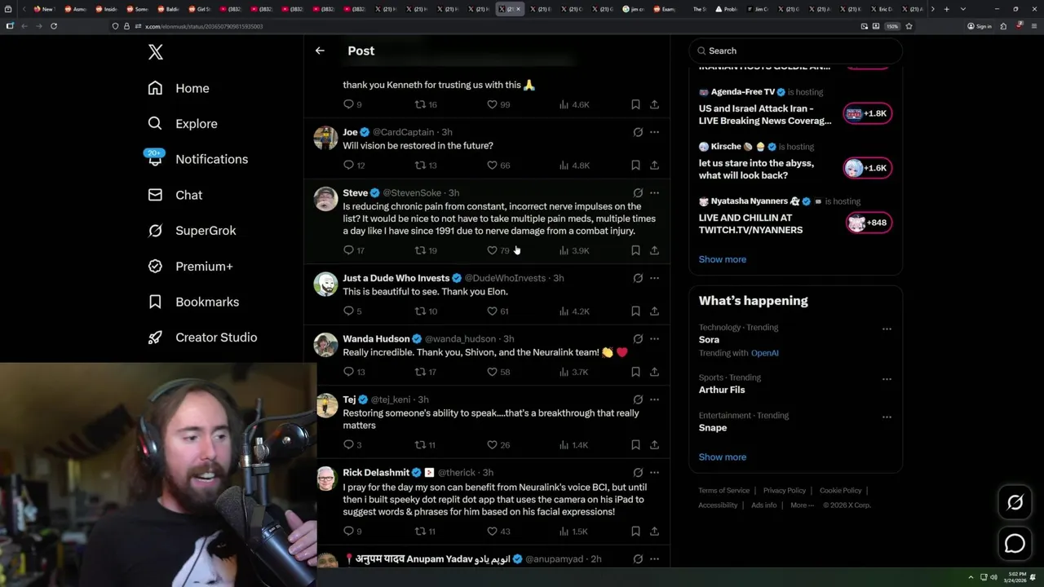Viewport: 1044px width, 587px height.
Task: Go to Home in sidebar
Action: coord(179,88)
